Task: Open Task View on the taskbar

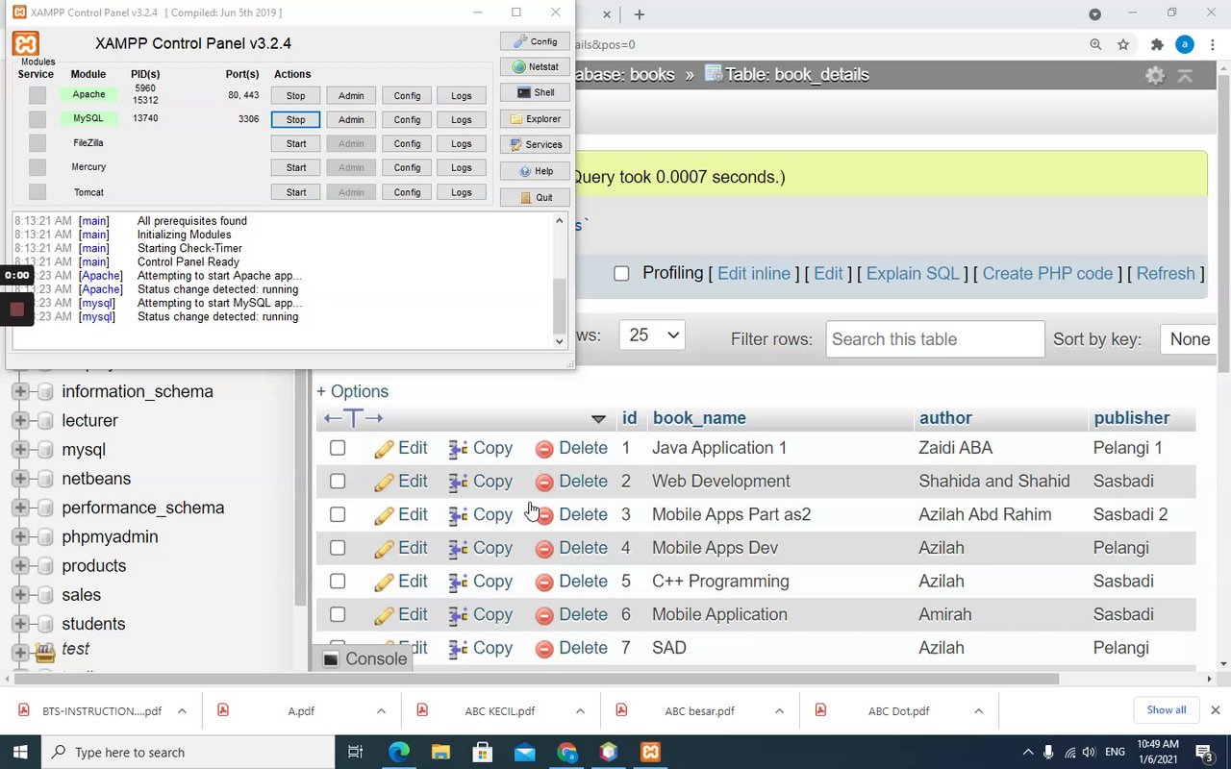Action: pyautogui.click(x=355, y=752)
